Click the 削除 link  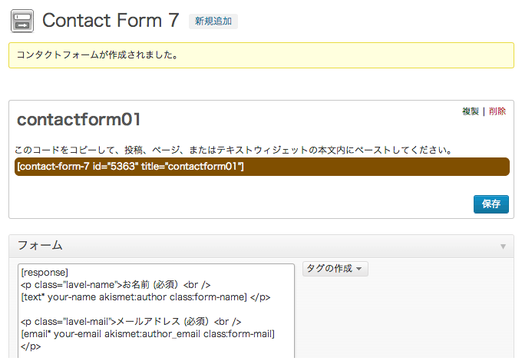[x=497, y=111]
